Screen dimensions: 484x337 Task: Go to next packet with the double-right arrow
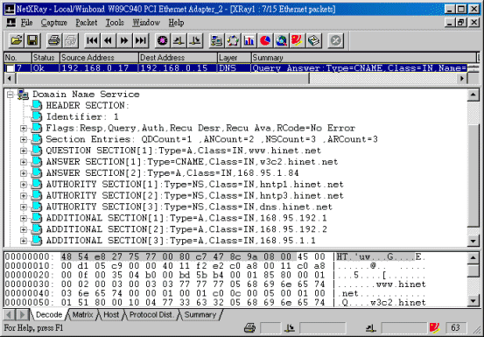click(x=124, y=40)
